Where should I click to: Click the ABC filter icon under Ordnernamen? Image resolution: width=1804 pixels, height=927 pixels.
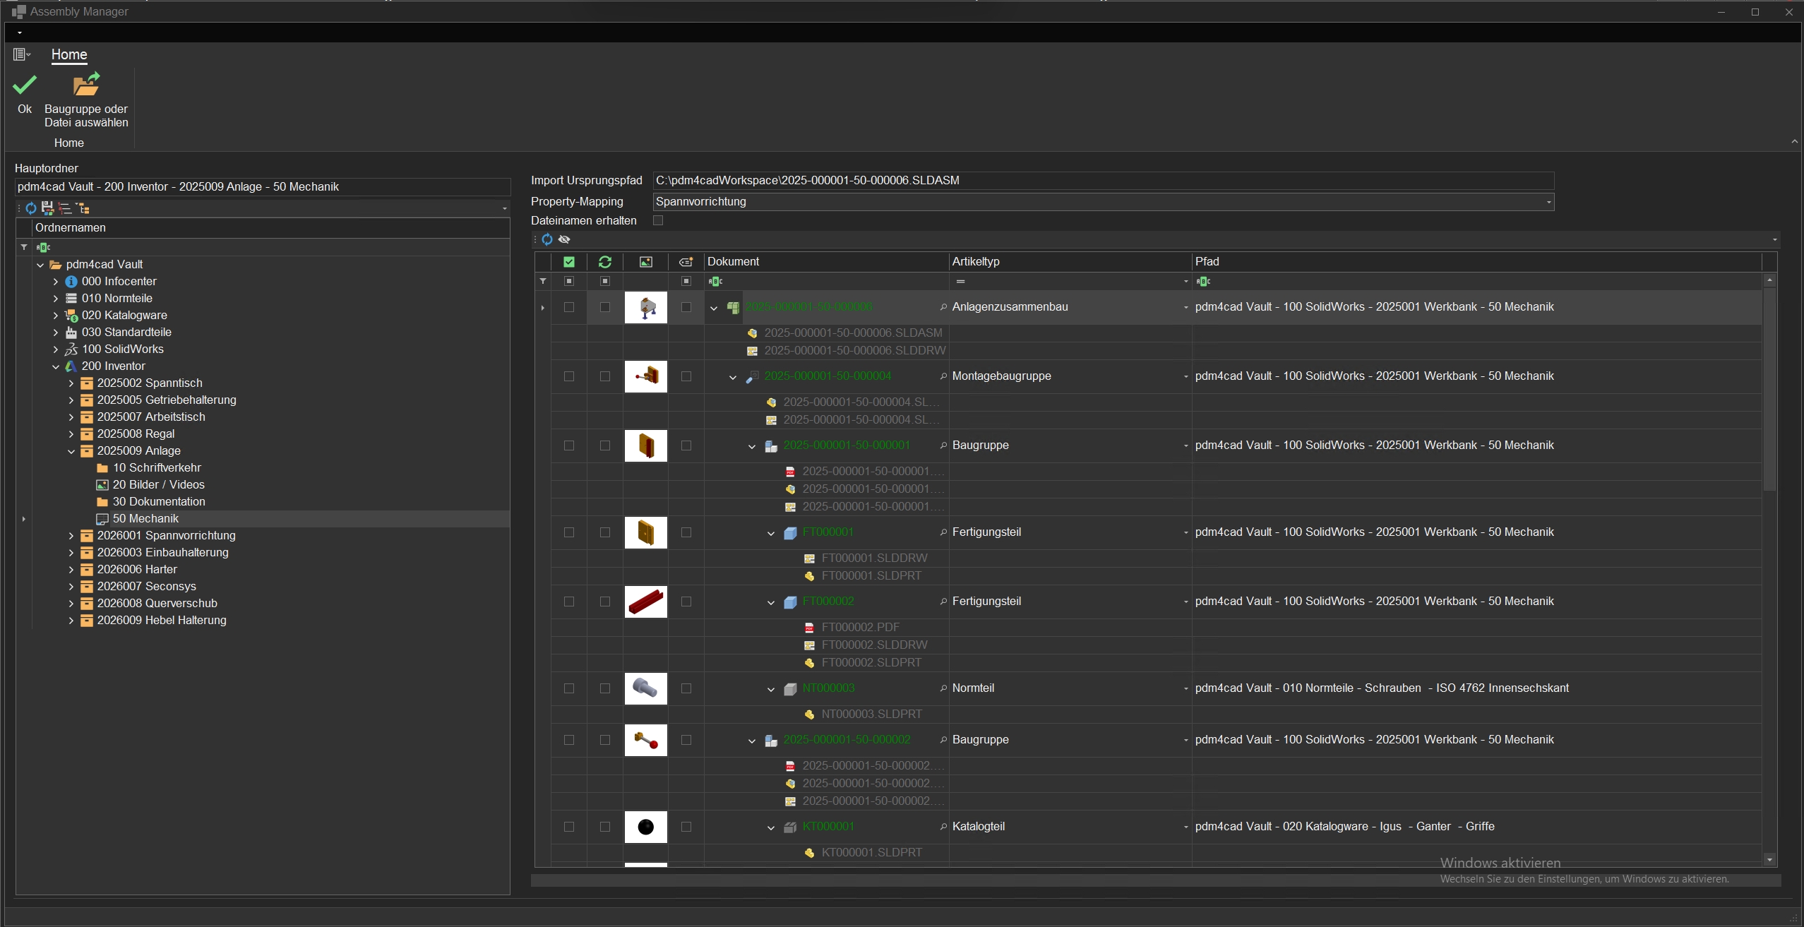[x=43, y=247]
